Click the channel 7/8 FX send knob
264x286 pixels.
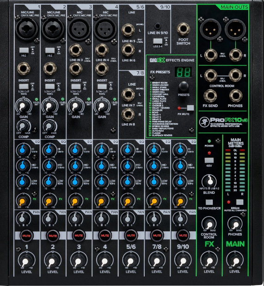point(154,201)
